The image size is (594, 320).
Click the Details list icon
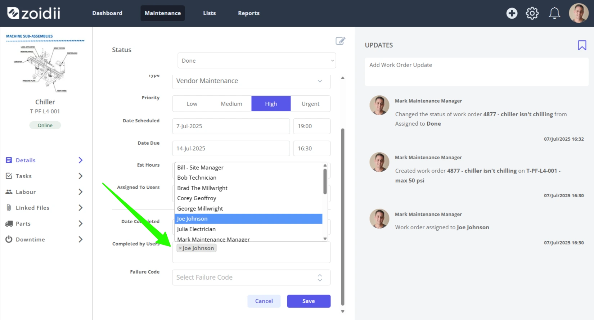tap(9, 160)
